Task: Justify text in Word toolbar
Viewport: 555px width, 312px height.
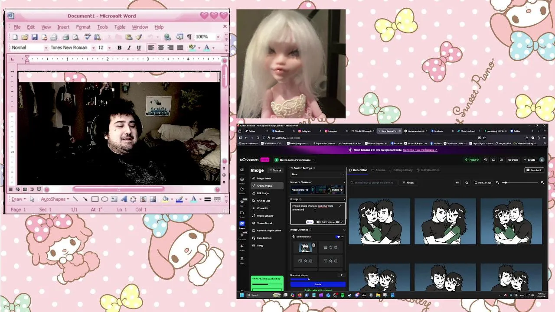Action: (x=180, y=48)
